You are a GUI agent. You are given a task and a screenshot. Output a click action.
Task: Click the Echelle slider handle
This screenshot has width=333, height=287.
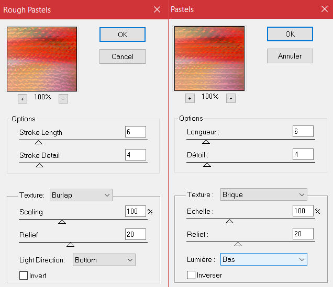point(229,221)
